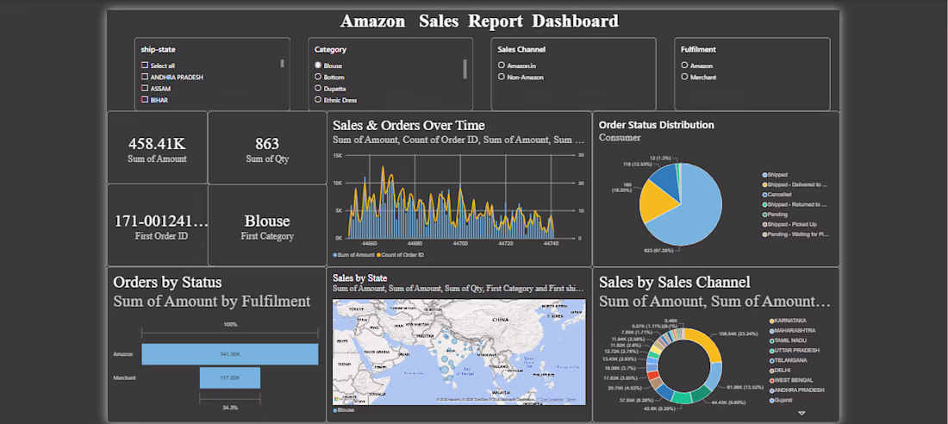The height and width of the screenshot is (424, 948).
Task: Click the TELANGANA legend entry
Action: tap(788, 360)
